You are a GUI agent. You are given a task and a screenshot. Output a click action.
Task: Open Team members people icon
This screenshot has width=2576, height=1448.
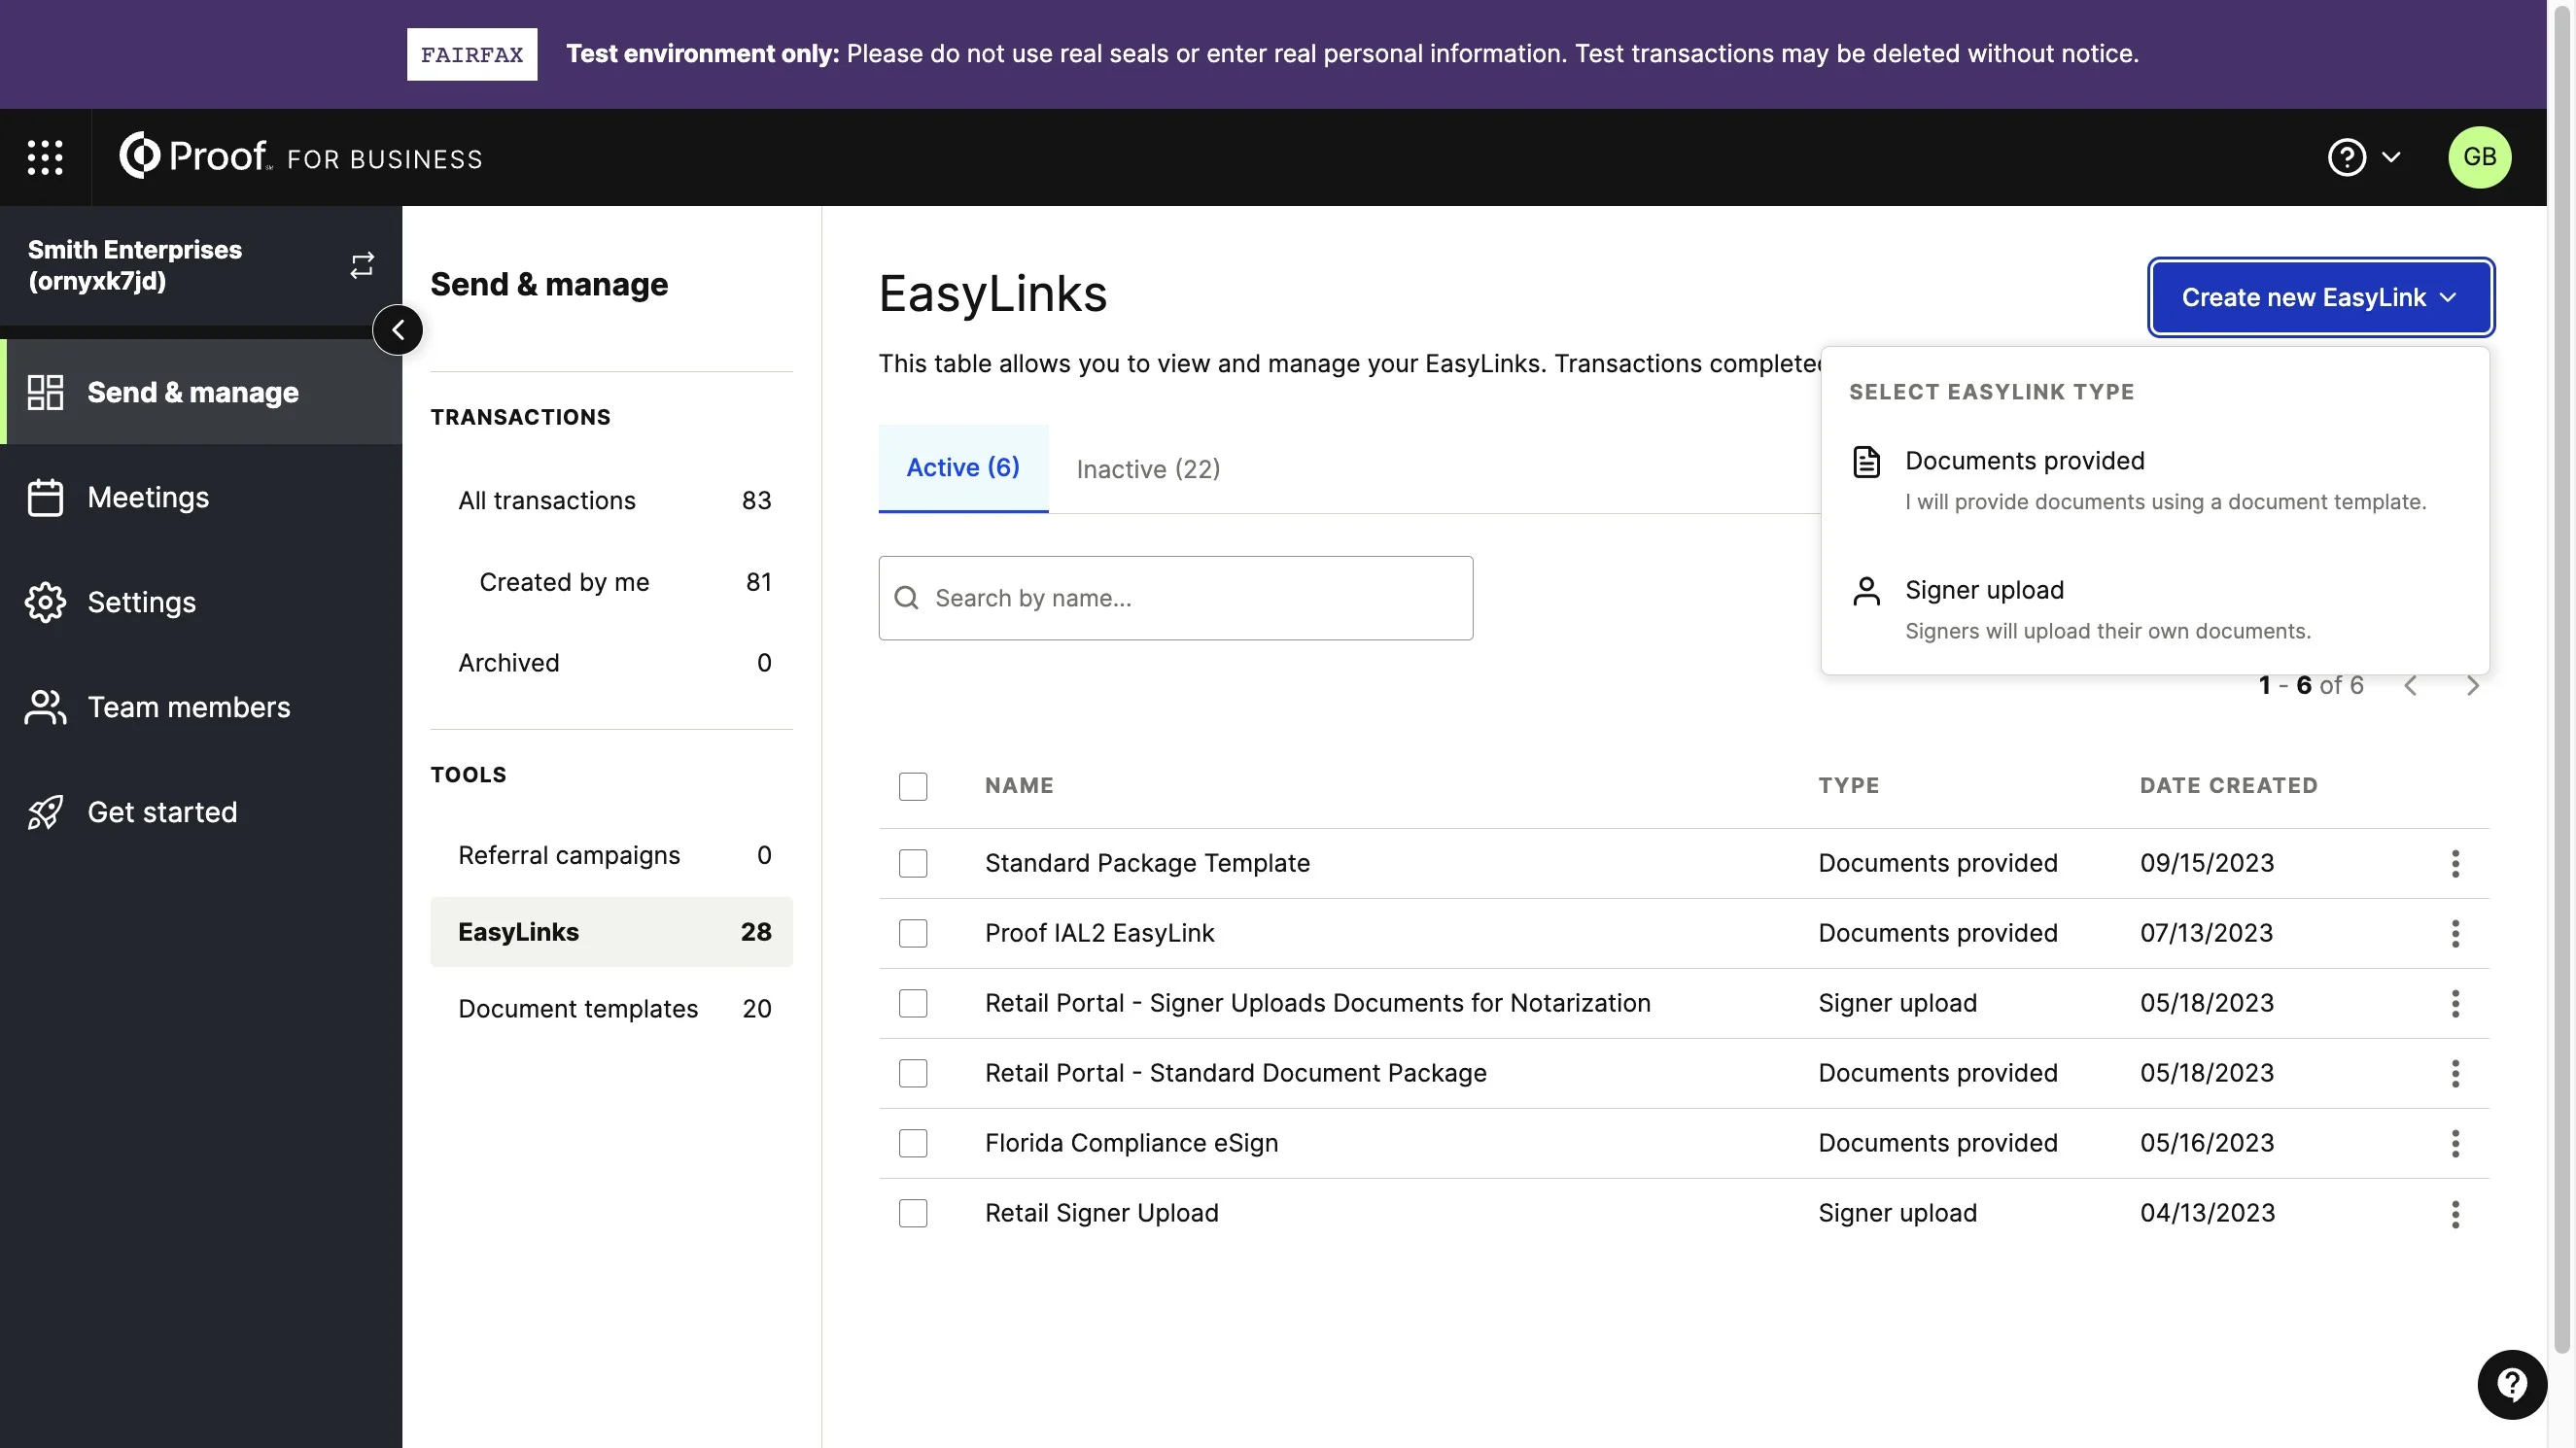(45, 707)
